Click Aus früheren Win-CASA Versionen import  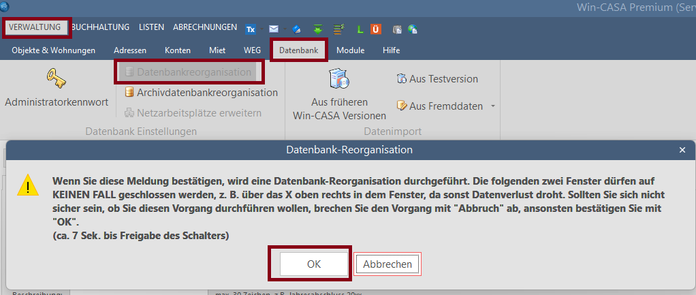(340, 95)
